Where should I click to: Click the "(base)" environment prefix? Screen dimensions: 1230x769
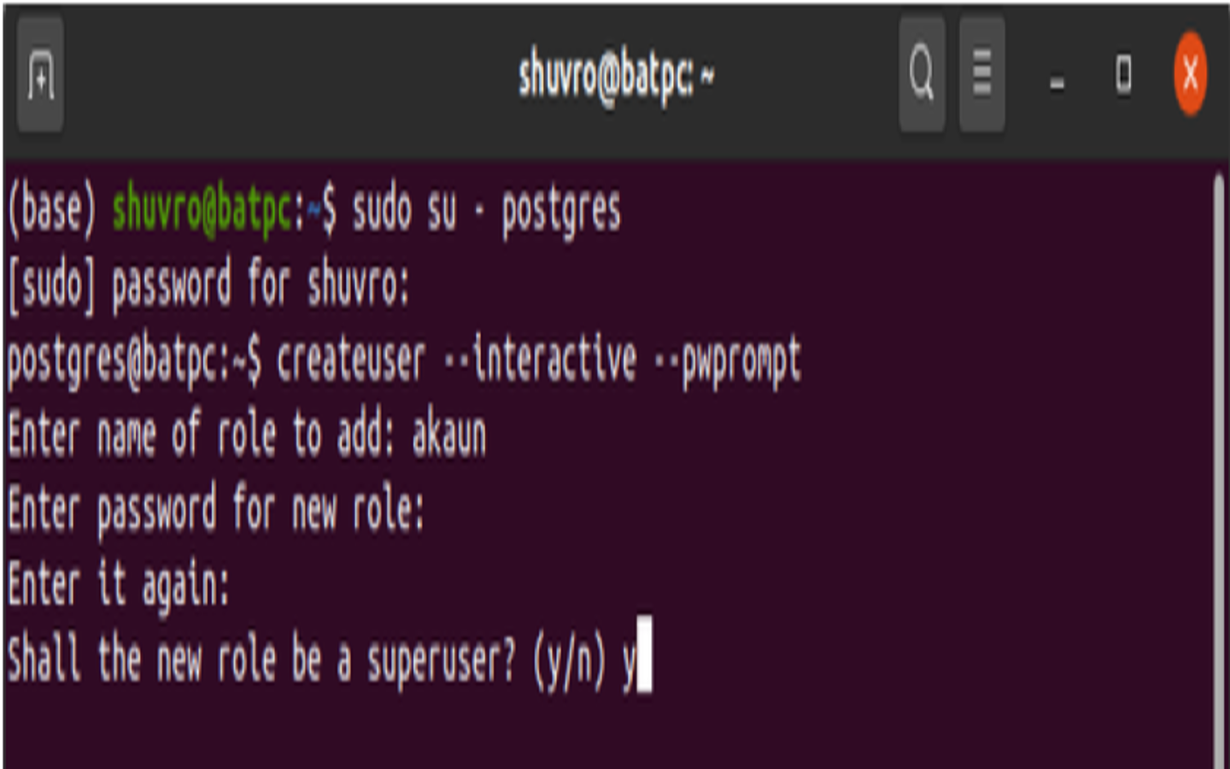tap(51, 211)
